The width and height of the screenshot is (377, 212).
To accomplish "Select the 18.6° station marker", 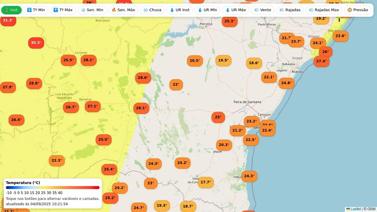I will click(x=254, y=63).
